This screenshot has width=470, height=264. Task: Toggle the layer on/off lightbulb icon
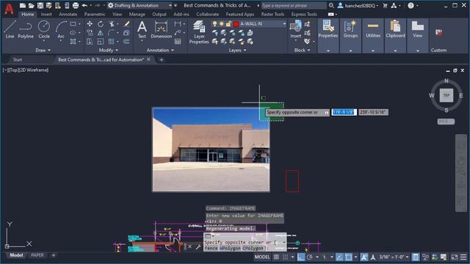(x=214, y=23)
